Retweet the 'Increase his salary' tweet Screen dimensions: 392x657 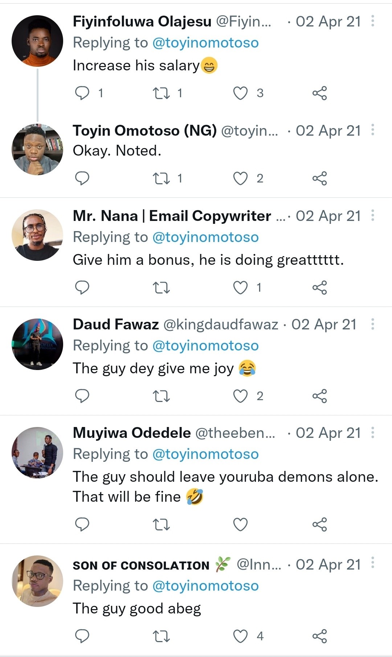pos(161,93)
